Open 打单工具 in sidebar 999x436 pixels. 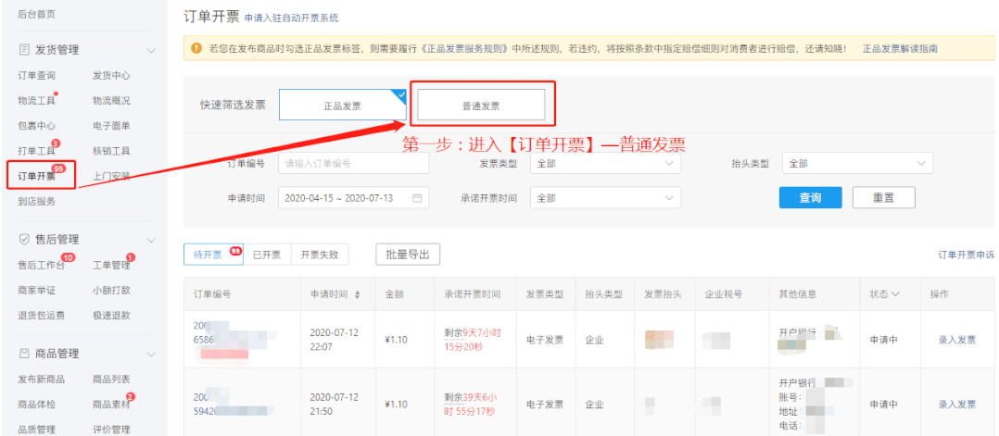coord(36,151)
